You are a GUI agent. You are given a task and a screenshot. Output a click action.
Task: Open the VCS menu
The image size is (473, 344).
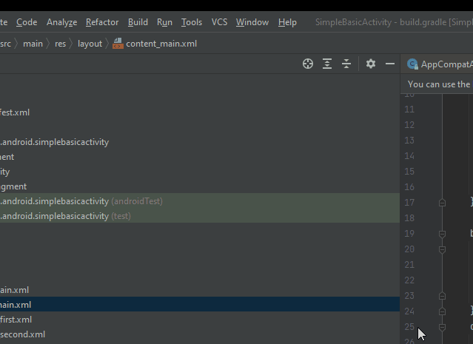pos(219,22)
